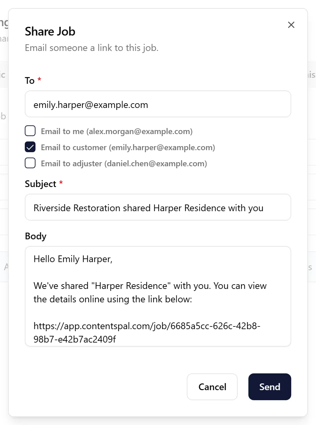The width and height of the screenshot is (316, 425).
Task: Click the job link URL in body
Action: click(147, 332)
